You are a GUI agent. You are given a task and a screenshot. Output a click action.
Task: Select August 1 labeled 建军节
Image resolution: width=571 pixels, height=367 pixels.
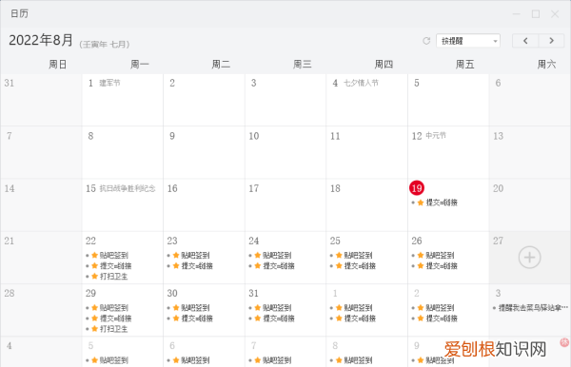click(x=123, y=100)
